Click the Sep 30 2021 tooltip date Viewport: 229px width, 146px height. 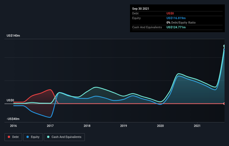141,9
